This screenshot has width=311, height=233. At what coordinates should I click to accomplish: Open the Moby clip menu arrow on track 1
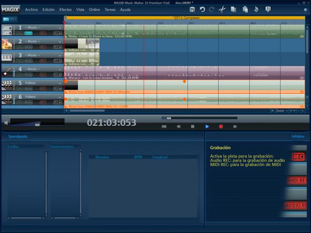click(302, 36)
